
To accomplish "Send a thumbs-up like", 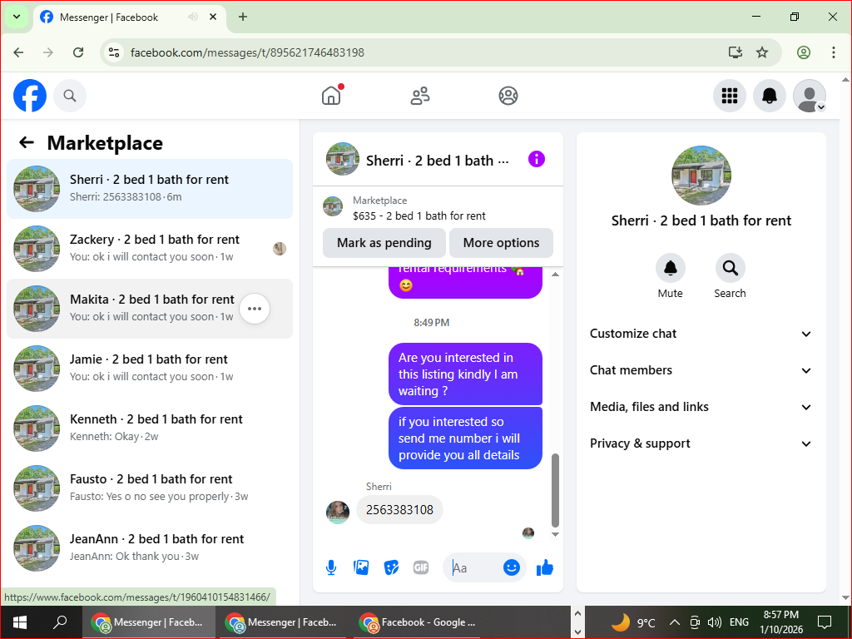I will click(544, 567).
